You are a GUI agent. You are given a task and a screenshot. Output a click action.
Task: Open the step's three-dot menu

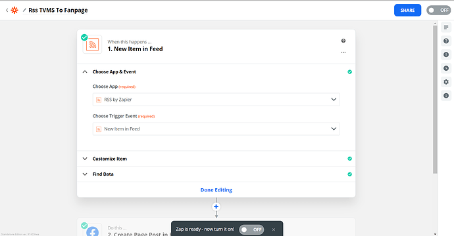[x=343, y=52]
